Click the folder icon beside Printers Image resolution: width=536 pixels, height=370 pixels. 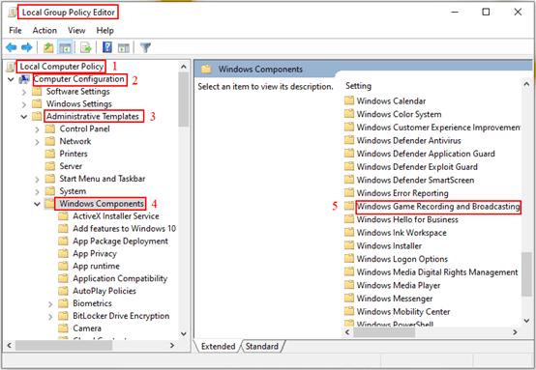[50, 154]
